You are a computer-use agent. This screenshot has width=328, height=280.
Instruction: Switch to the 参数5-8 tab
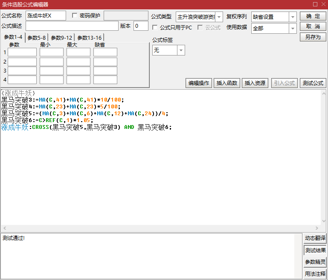coord(37,38)
